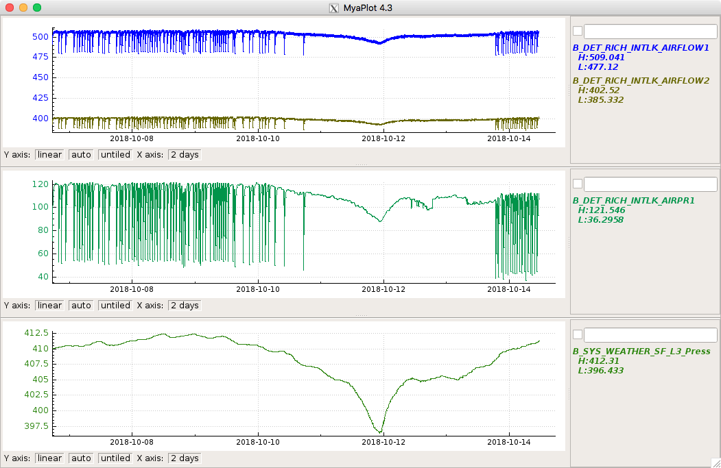Click the text field in the bottom legend panel

(640, 334)
